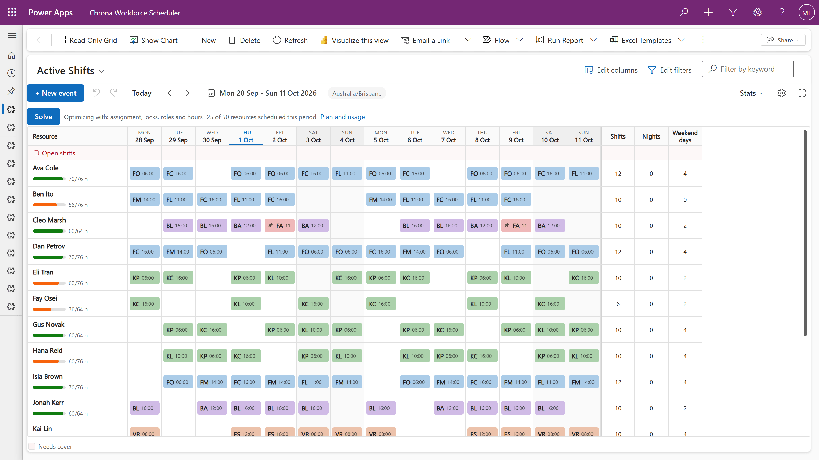Open the Stats dropdown

[751, 93]
